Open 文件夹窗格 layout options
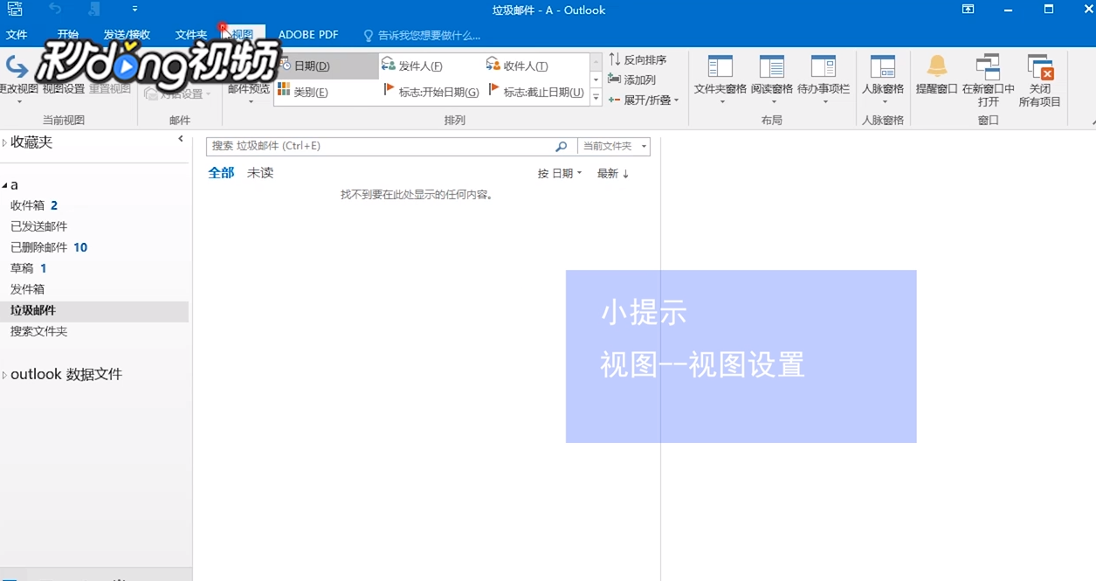The height and width of the screenshot is (581, 1096). [720, 80]
